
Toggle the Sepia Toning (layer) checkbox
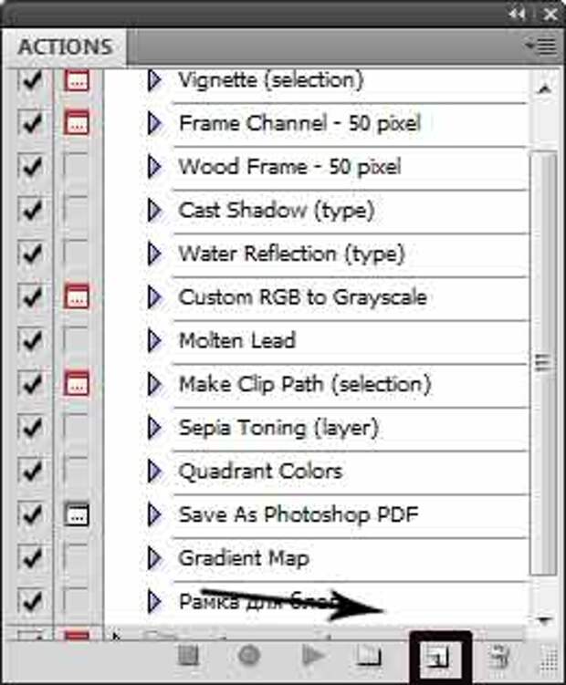coord(31,428)
